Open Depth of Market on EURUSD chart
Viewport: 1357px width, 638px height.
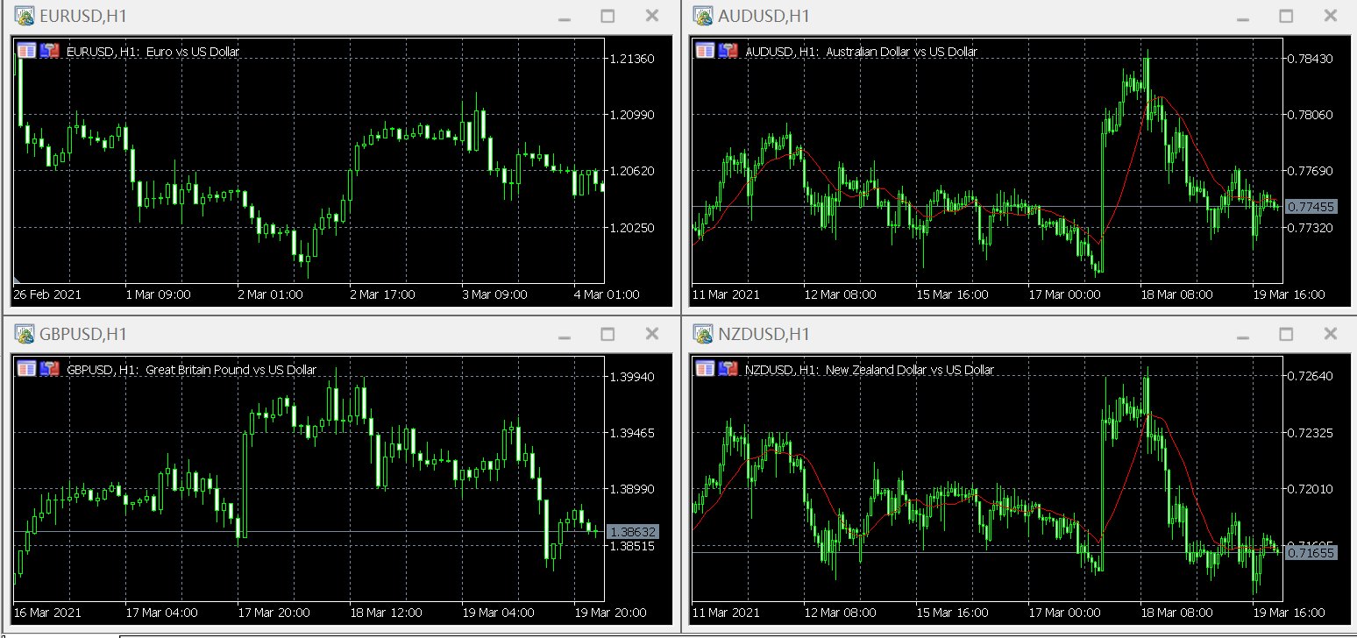click(x=50, y=51)
